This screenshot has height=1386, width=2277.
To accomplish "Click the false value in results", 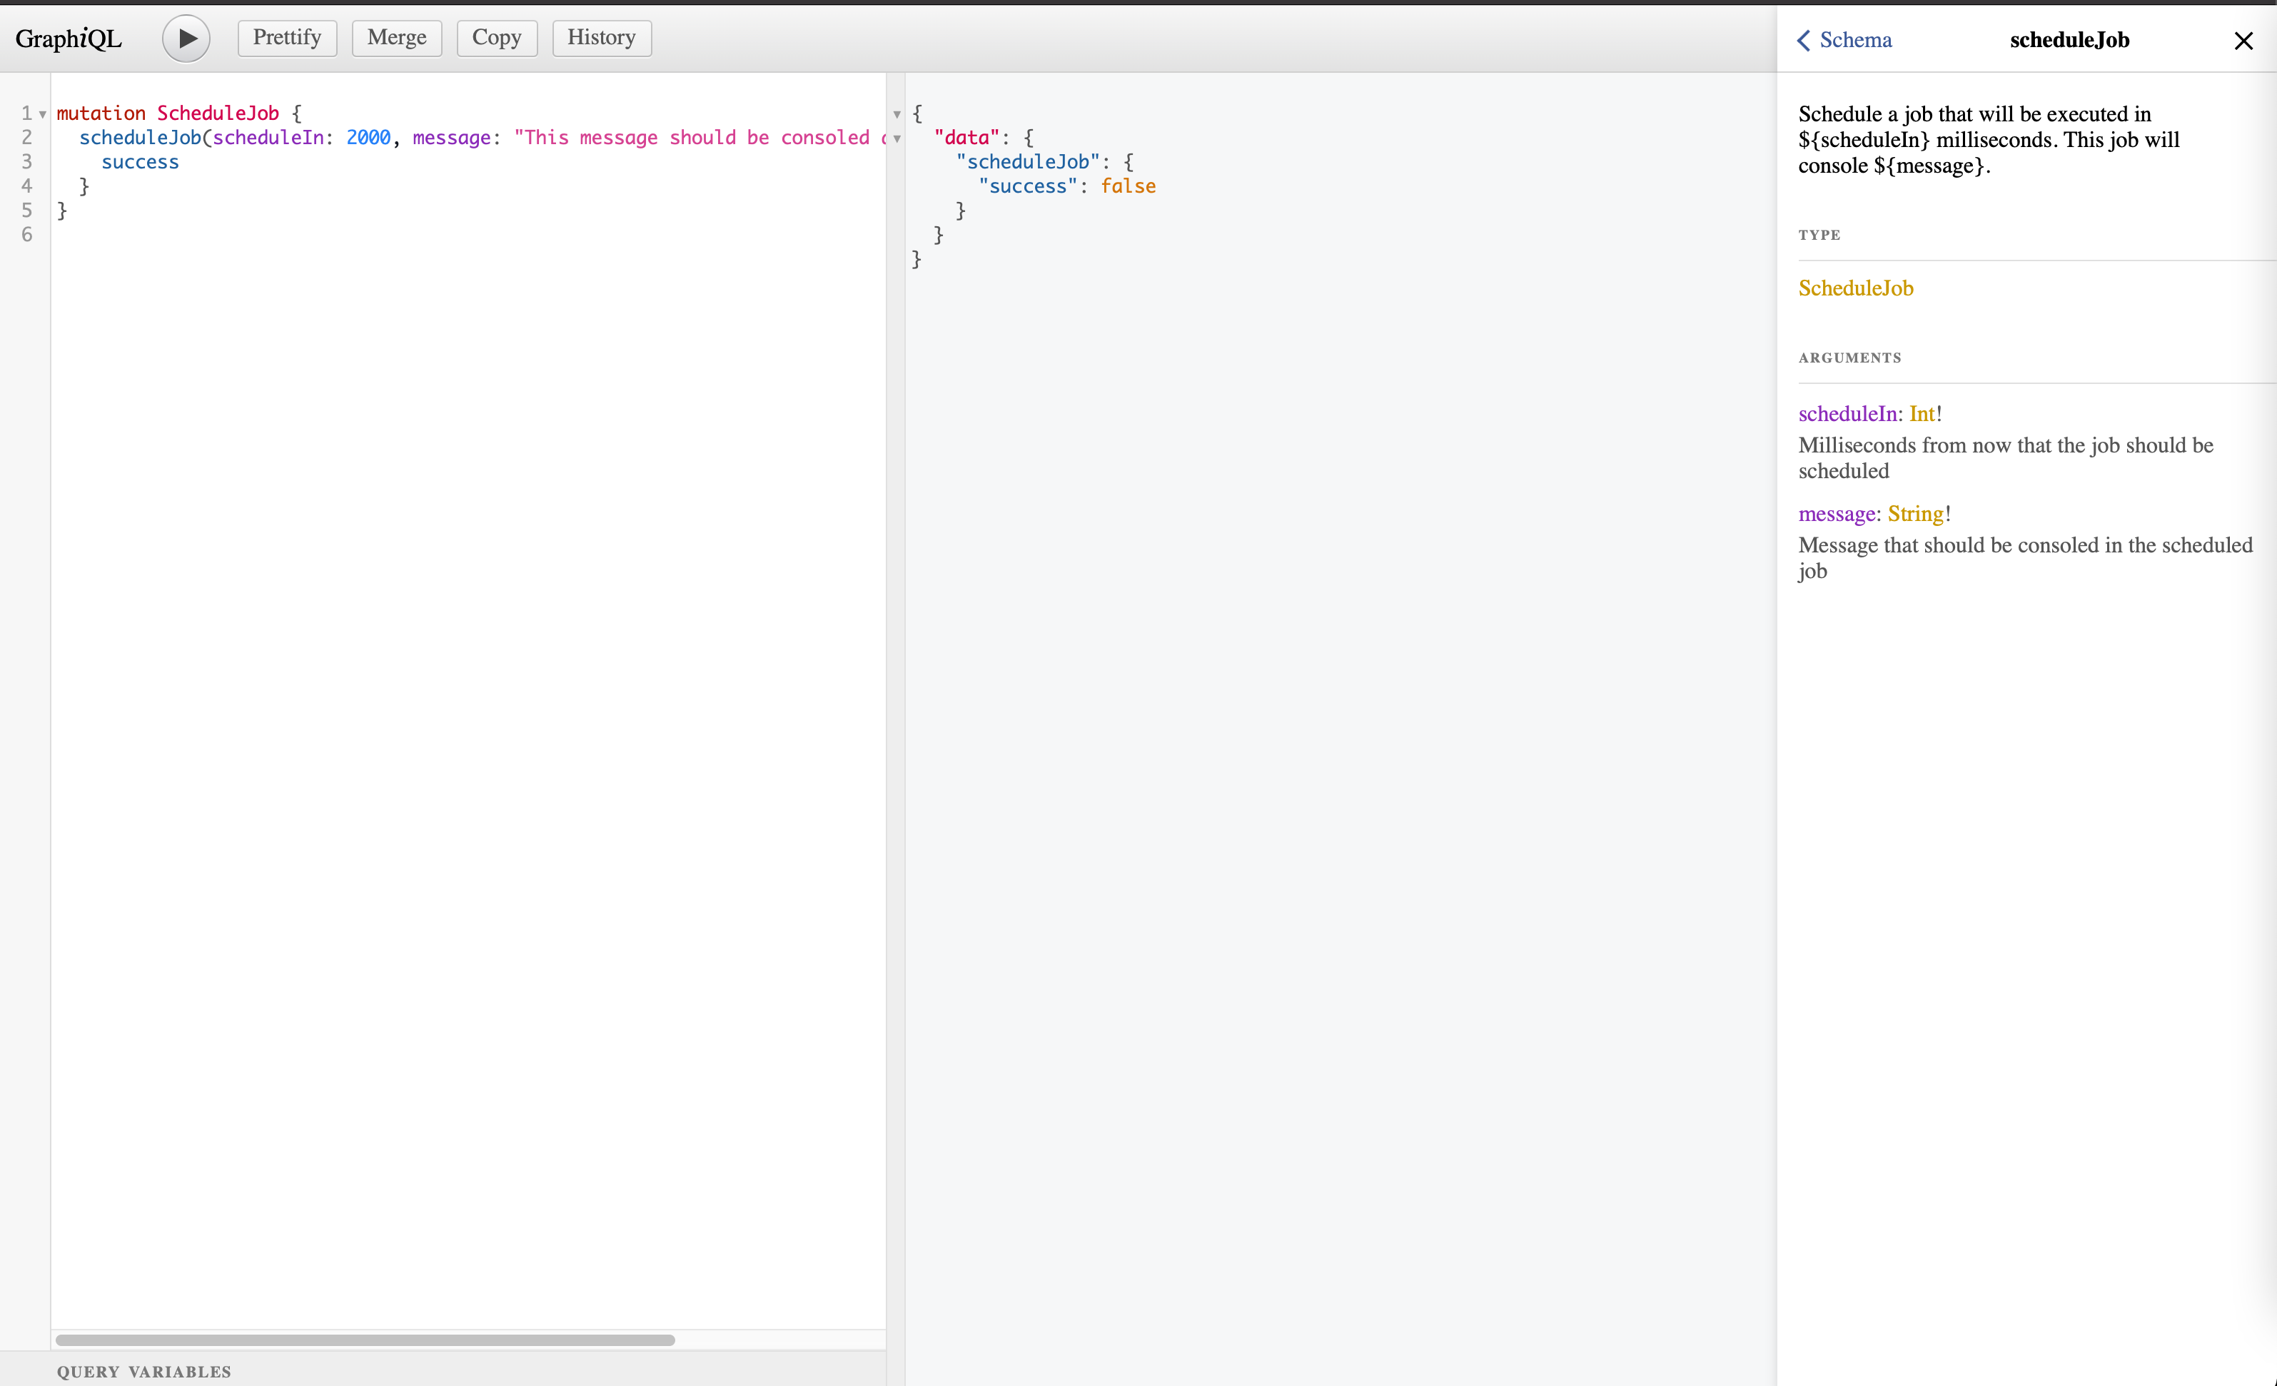I will point(1127,187).
